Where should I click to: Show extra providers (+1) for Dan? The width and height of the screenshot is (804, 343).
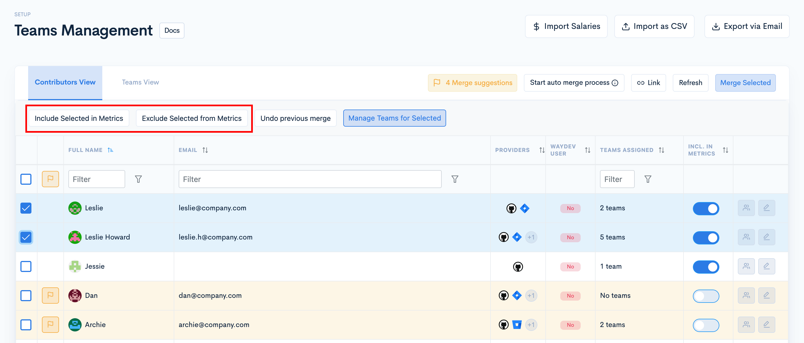click(531, 296)
